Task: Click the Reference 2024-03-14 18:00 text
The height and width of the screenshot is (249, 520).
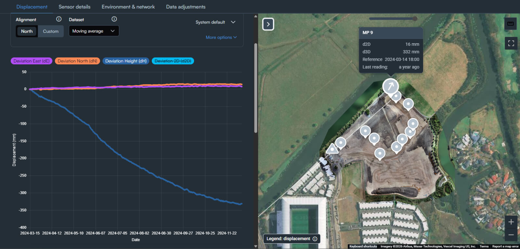Action: (391, 59)
